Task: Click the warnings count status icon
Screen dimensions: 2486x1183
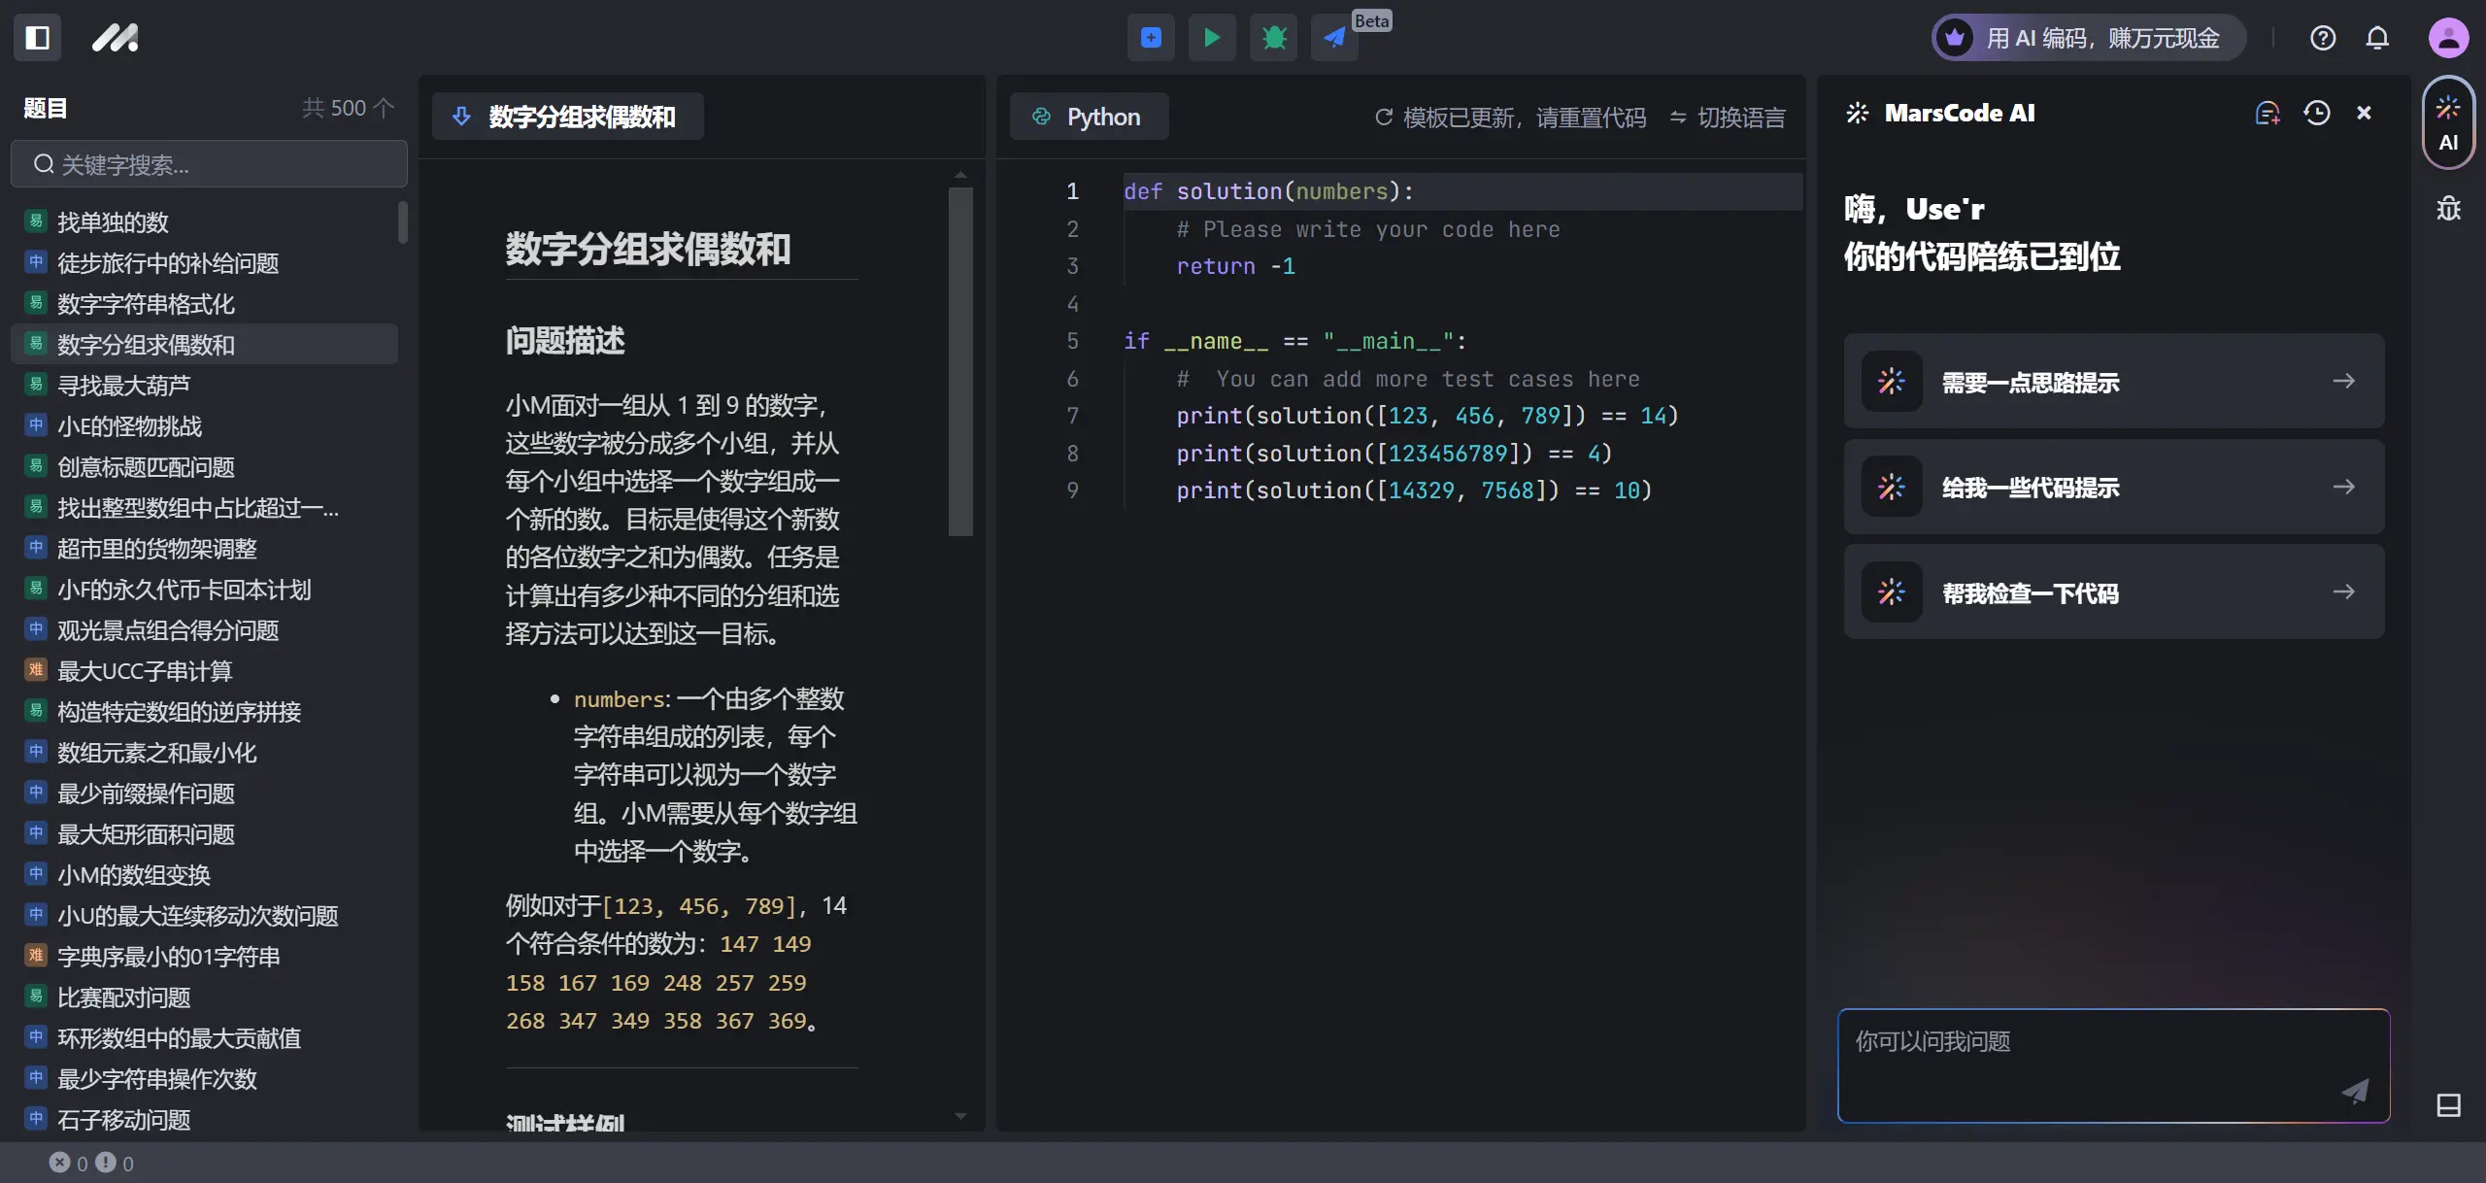Action: (106, 1163)
